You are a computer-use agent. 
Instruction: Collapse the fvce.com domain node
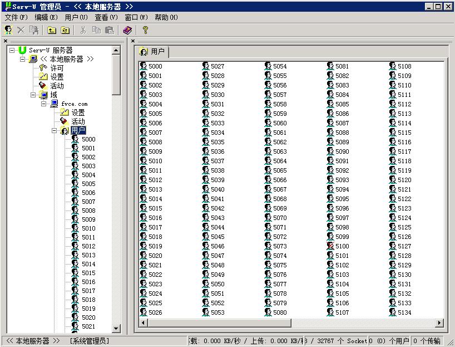point(44,104)
